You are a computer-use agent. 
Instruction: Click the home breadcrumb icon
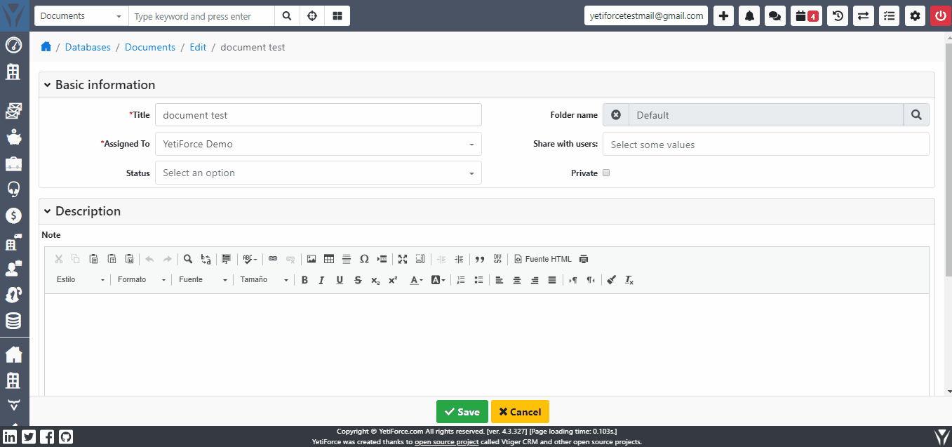[46, 47]
